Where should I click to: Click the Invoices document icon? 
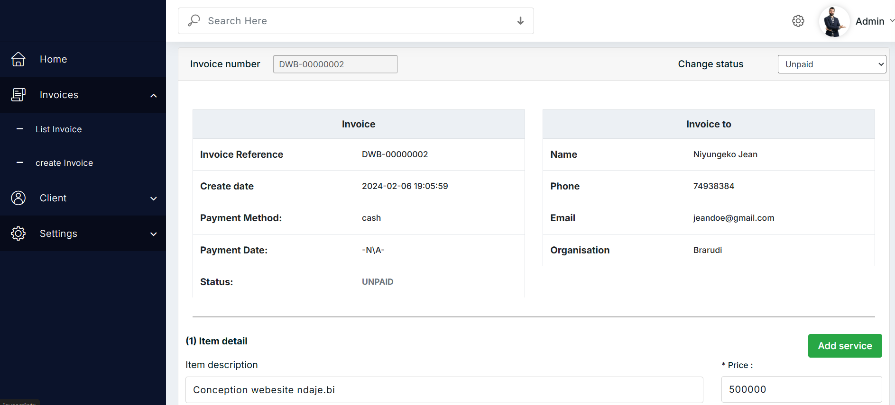pos(18,95)
